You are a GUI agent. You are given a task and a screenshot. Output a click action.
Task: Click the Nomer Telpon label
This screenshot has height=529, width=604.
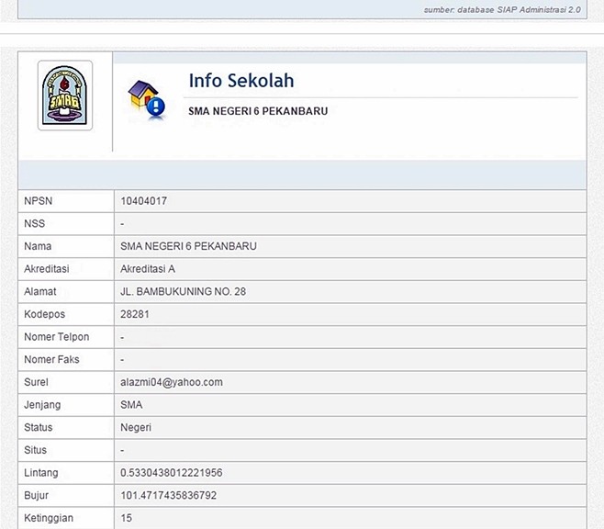(x=56, y=337)
